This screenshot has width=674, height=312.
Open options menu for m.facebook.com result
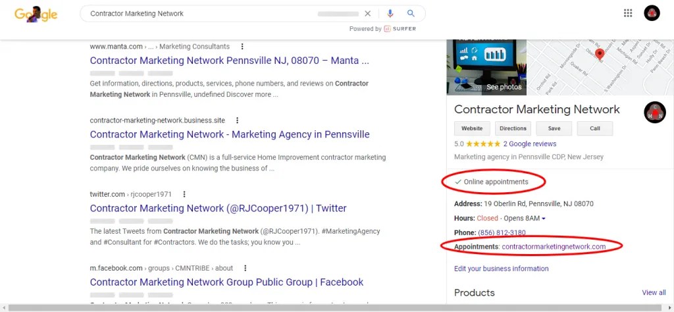(x=245, y=268)
